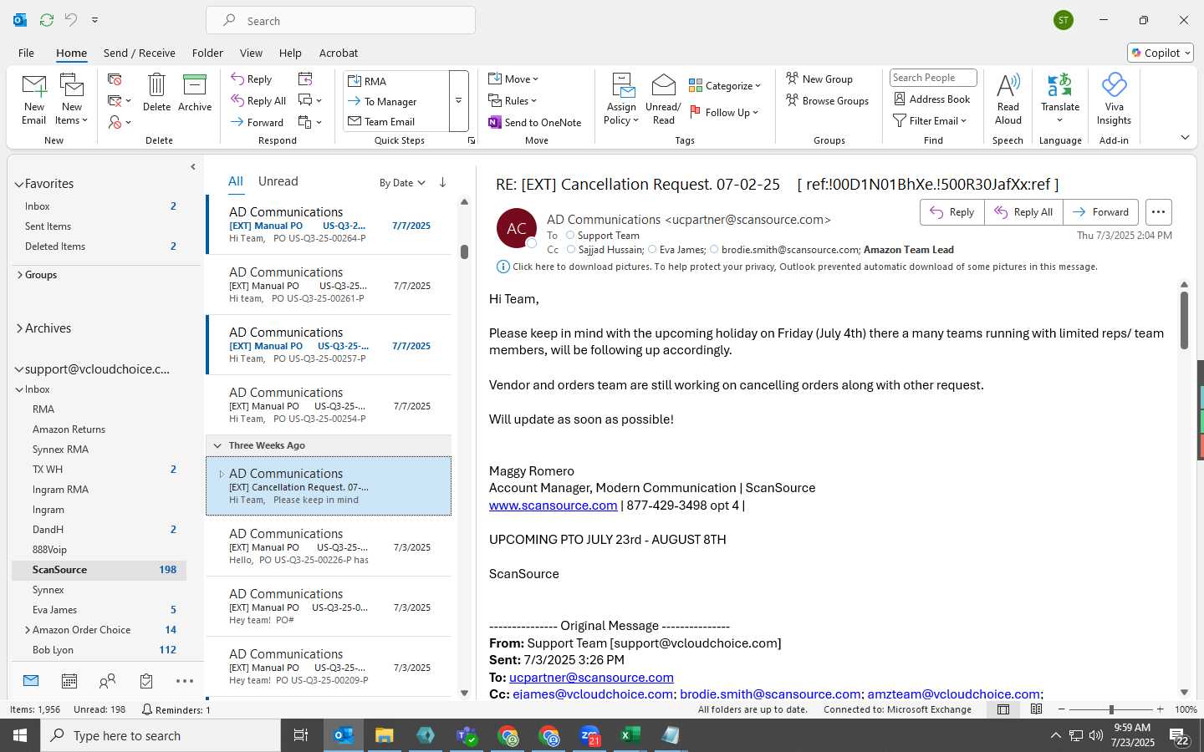
Task: Open Viva Insights add-in
Action: (1114, 99)
